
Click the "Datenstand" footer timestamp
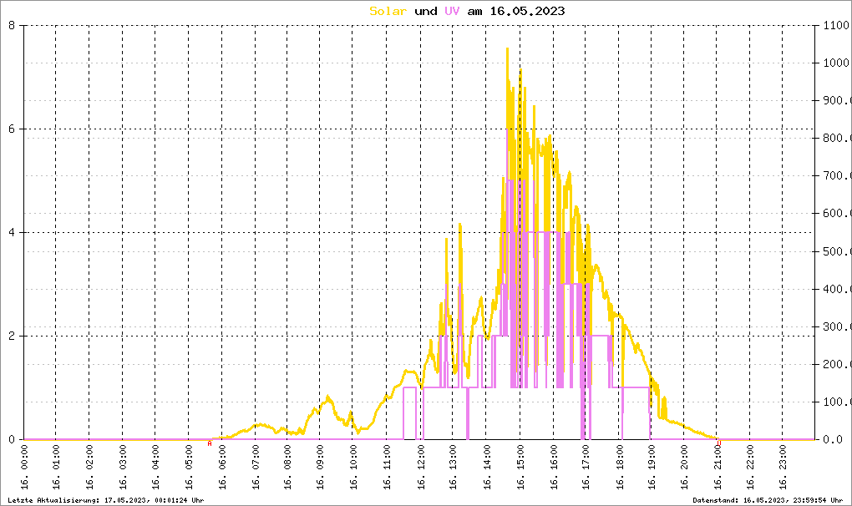pyautogui.click(x=768, y=500)
